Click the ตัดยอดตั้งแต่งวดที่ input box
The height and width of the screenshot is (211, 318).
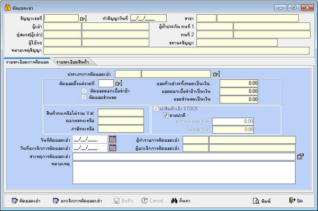pyautogui.click(x=106, y=83)
